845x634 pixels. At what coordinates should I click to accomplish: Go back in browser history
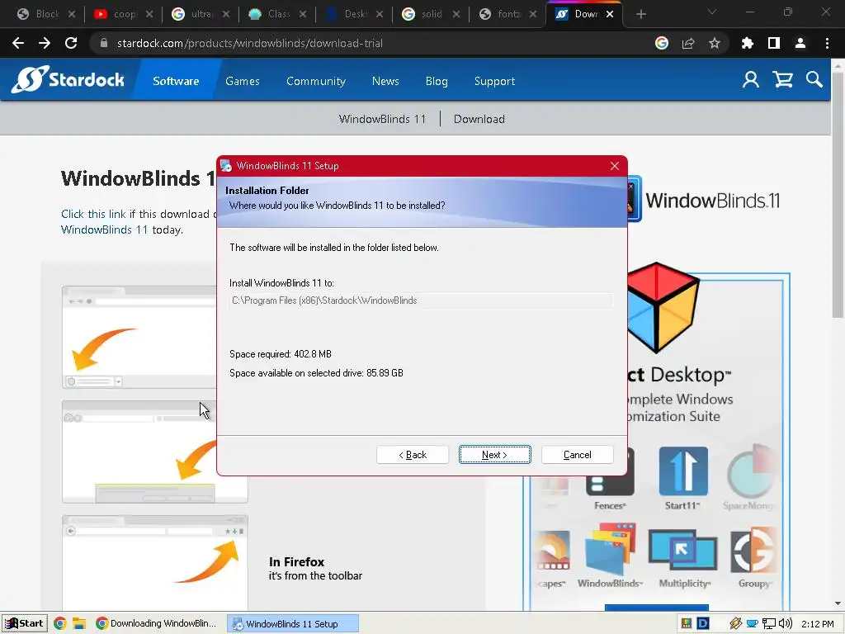tap(18, 43)
